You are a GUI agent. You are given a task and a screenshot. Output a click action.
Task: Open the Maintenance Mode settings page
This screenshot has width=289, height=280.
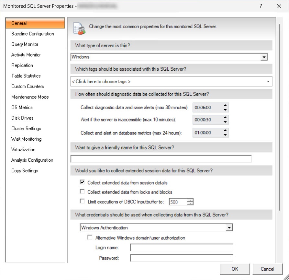tap(30, 97)
